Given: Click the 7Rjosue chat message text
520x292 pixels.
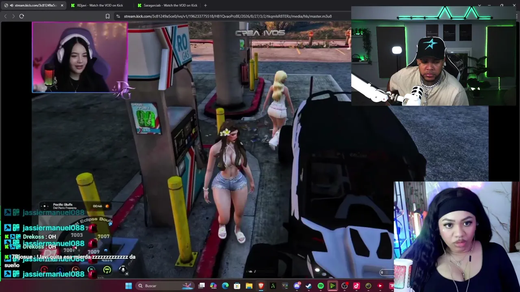Looking at the screenshot, I should tap(70, 261).
